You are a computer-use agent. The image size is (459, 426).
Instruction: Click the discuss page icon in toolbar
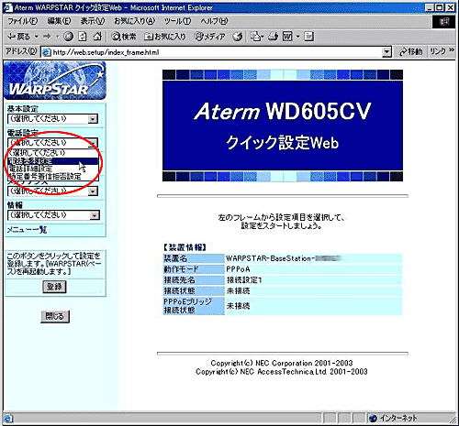point(308,37)
